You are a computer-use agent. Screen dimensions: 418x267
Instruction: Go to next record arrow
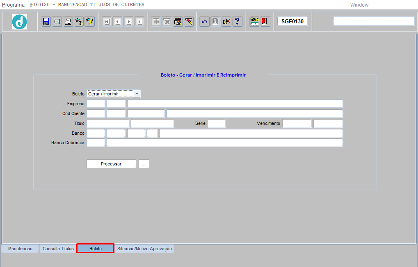pos(128,22)
